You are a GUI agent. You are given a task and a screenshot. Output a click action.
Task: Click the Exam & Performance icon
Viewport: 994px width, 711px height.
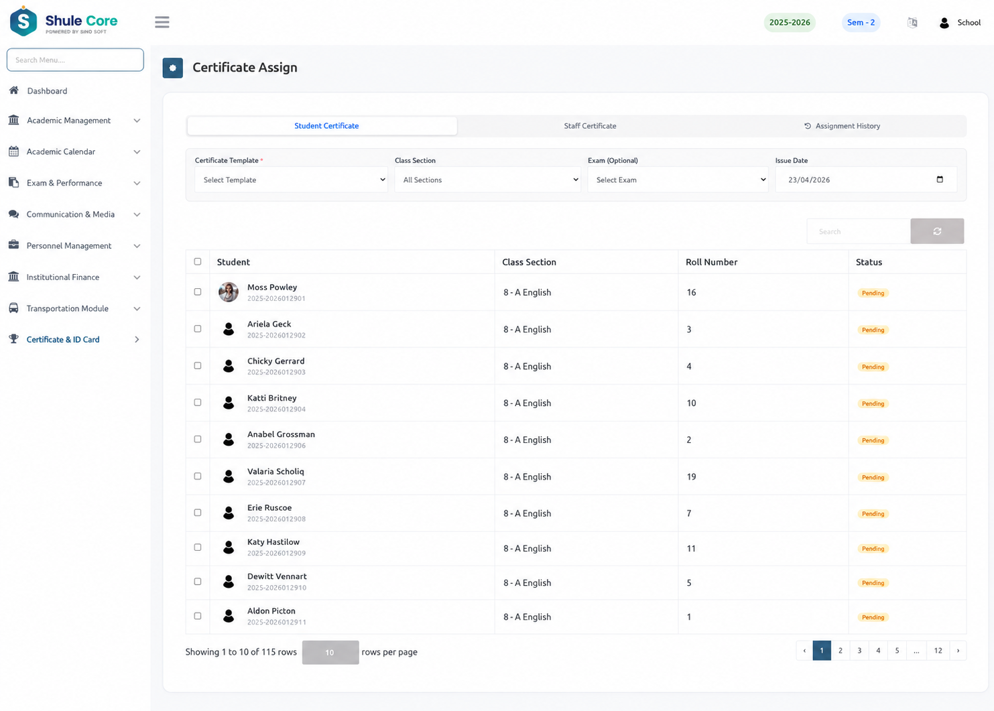pyautogui.click(x=13, y=182)
